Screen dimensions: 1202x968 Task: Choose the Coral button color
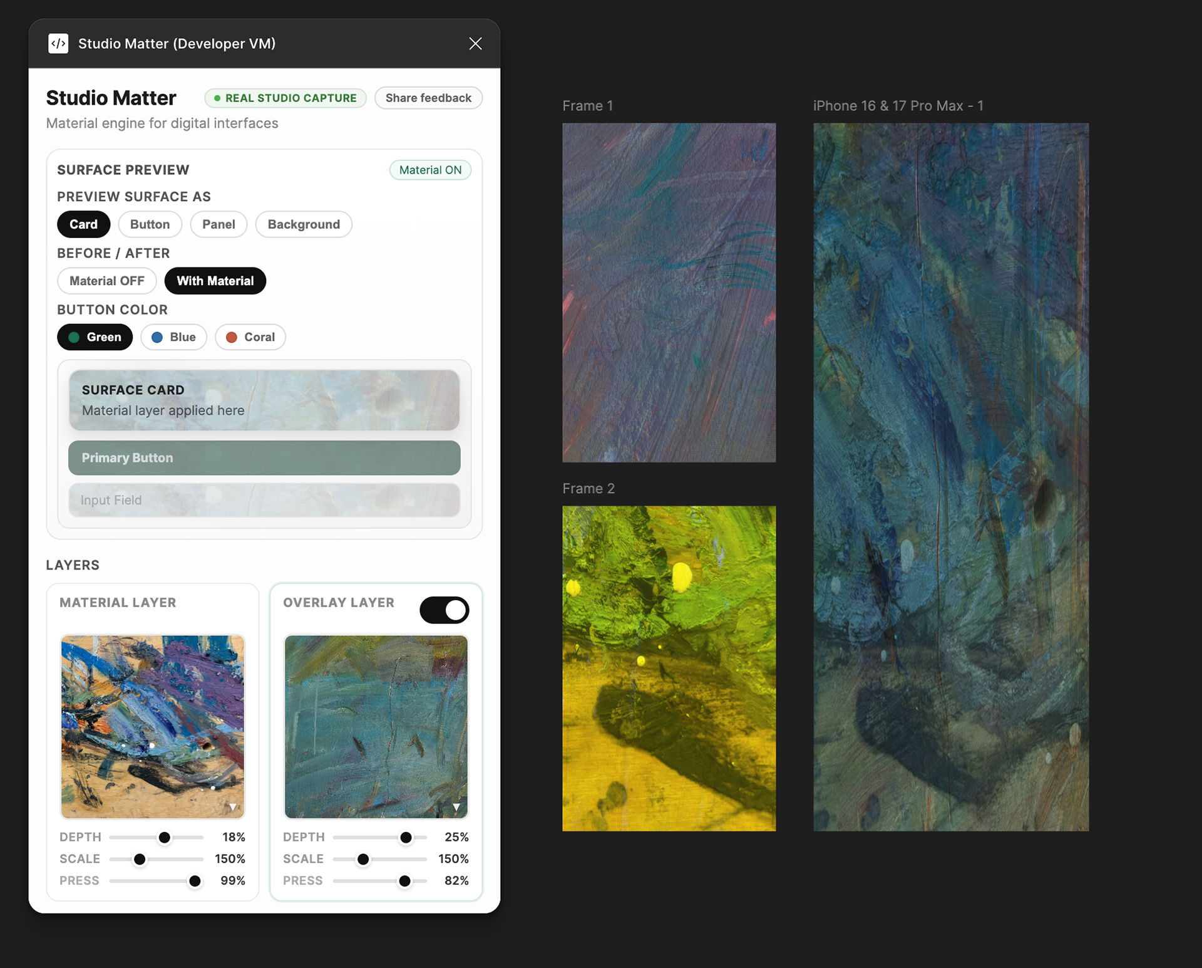(x=250, y=337)
